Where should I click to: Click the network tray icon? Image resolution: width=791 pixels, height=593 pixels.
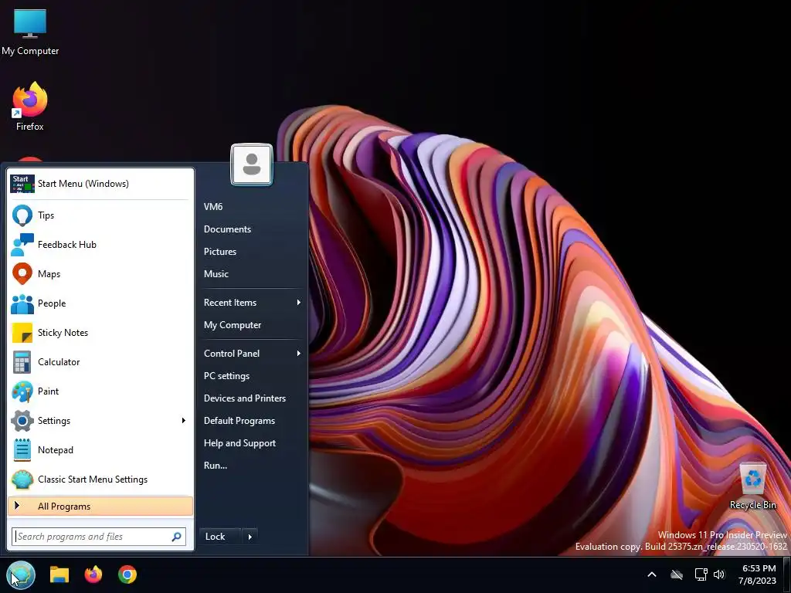point(701,574)
